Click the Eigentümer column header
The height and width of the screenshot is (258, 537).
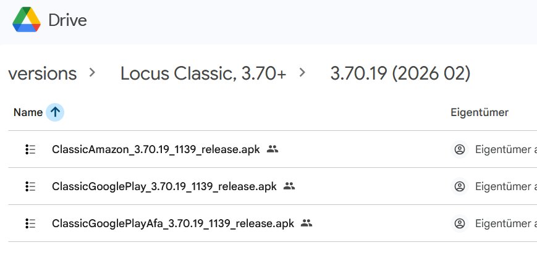(479, 112)
